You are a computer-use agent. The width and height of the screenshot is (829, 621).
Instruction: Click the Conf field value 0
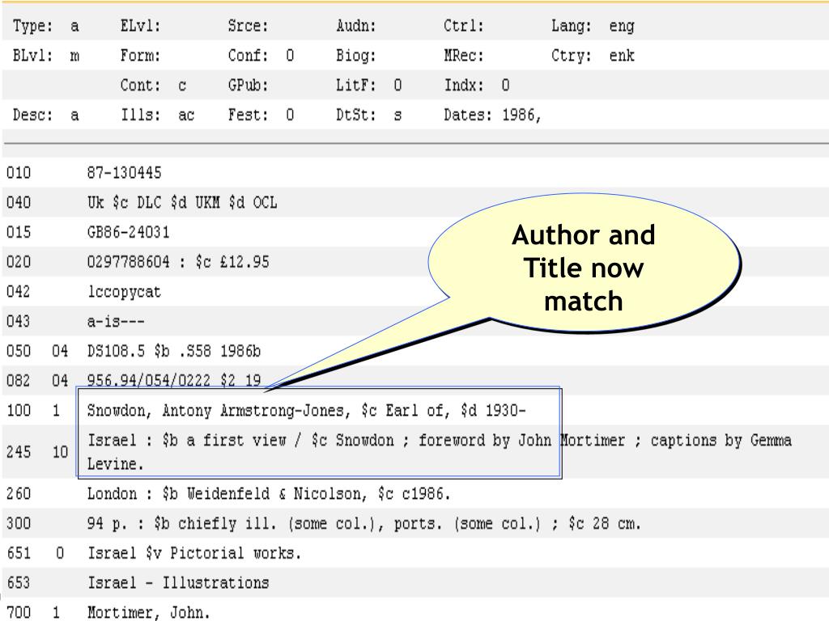pos(290,56)
